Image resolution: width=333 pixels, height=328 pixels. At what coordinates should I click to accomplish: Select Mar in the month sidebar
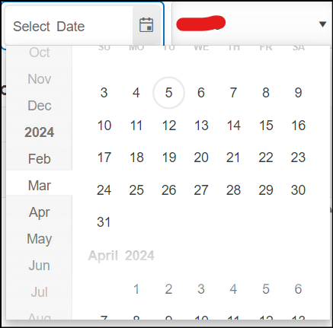40,186
